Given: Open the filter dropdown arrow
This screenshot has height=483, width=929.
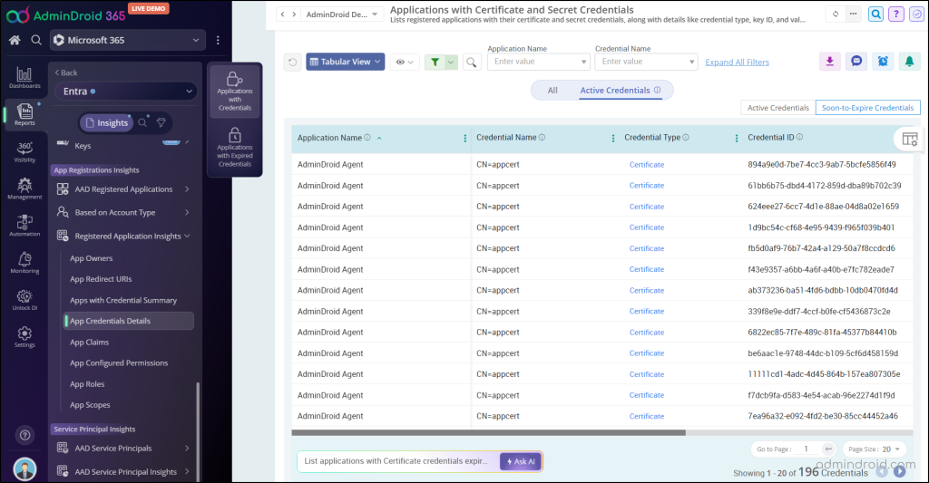Looking at the screenshot, I should click(x=451, y=62).
